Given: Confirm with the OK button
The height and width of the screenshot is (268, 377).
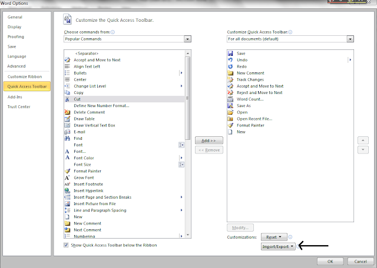Looking at the screenshot, I should [x=330, y=262].
